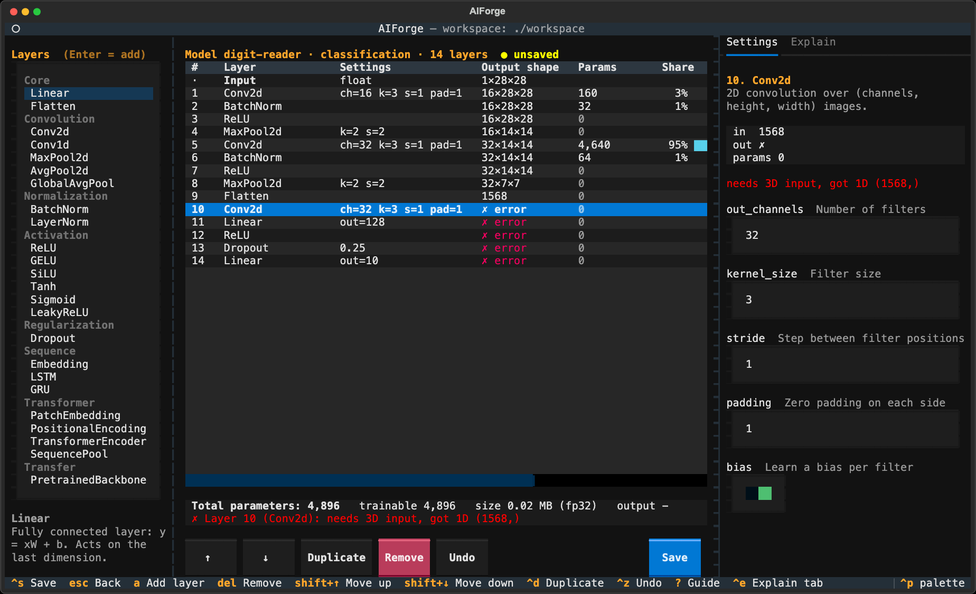
Task: Click the kernel_size input field
Action: (845, 300)
